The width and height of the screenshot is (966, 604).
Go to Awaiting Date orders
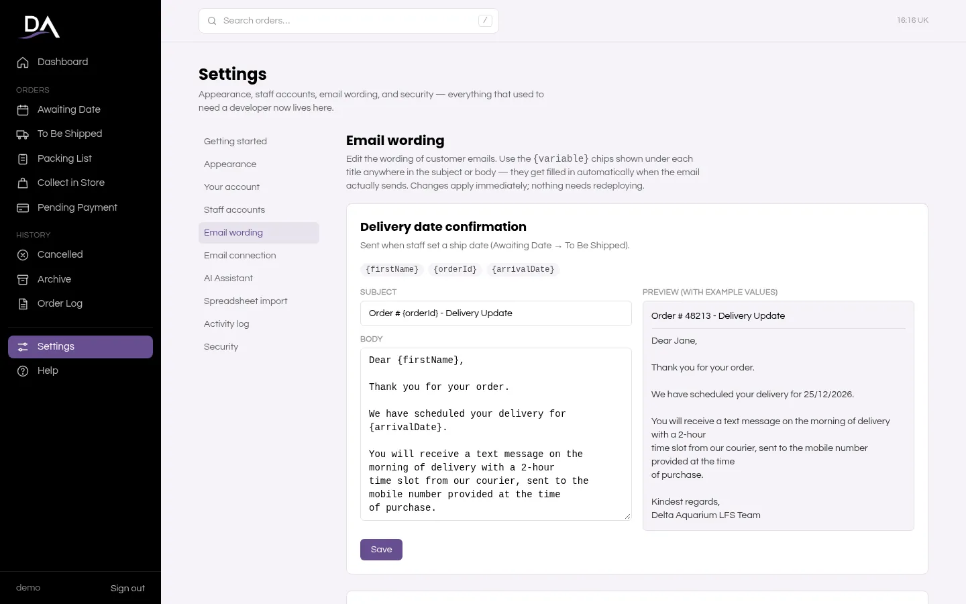click(x=80, y=110)
